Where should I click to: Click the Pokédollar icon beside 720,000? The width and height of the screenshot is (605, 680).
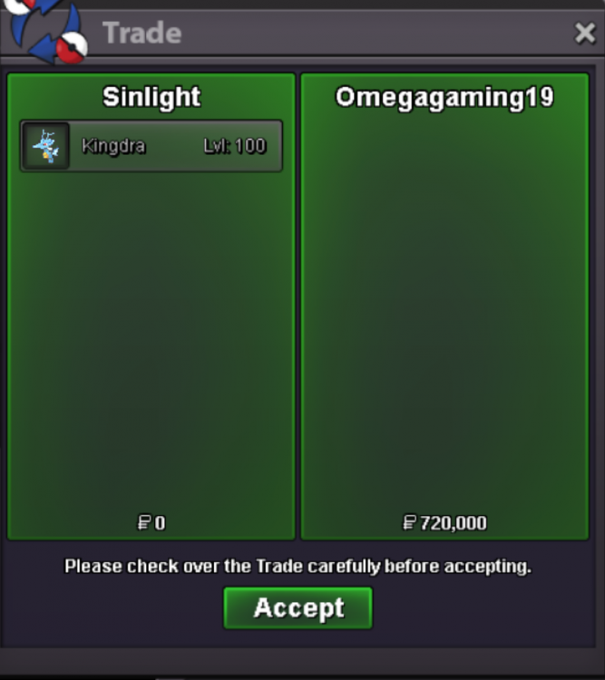tap(409, 522)
